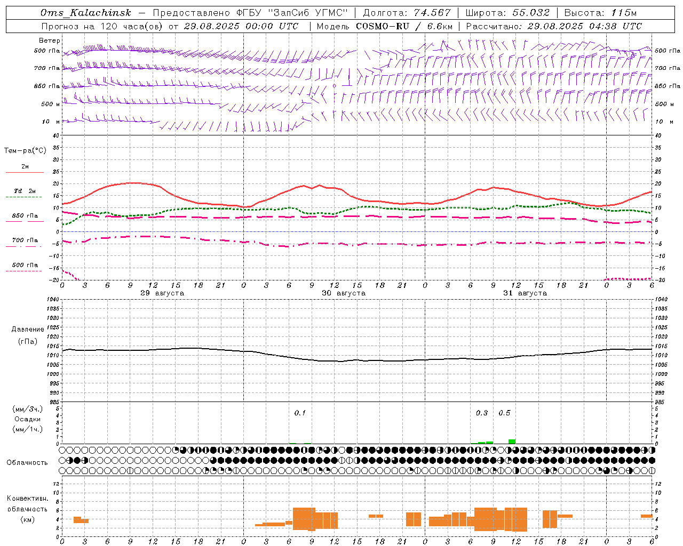Click the Тем-ра(°C) temperature axis label
The height and width of the screenshot is (546, 683).
click(x=25, y=151)
